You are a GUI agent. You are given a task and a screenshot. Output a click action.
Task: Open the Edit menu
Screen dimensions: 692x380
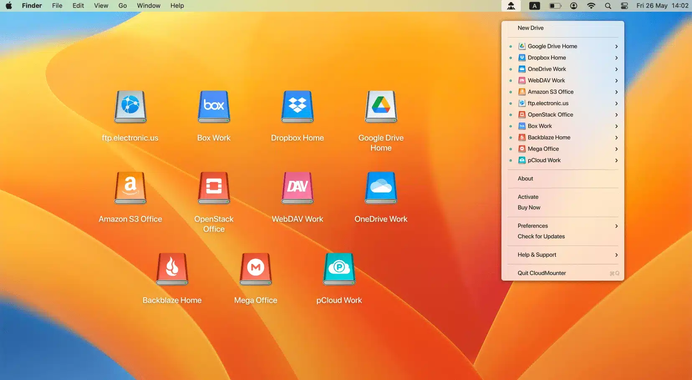click(78, 6)
